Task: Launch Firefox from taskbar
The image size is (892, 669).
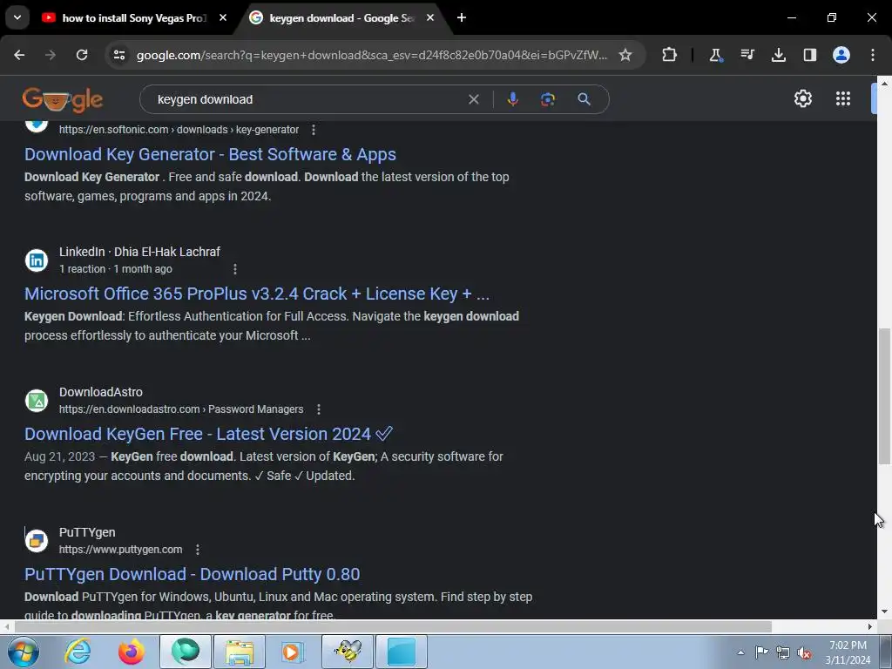Action: [131, 652]
